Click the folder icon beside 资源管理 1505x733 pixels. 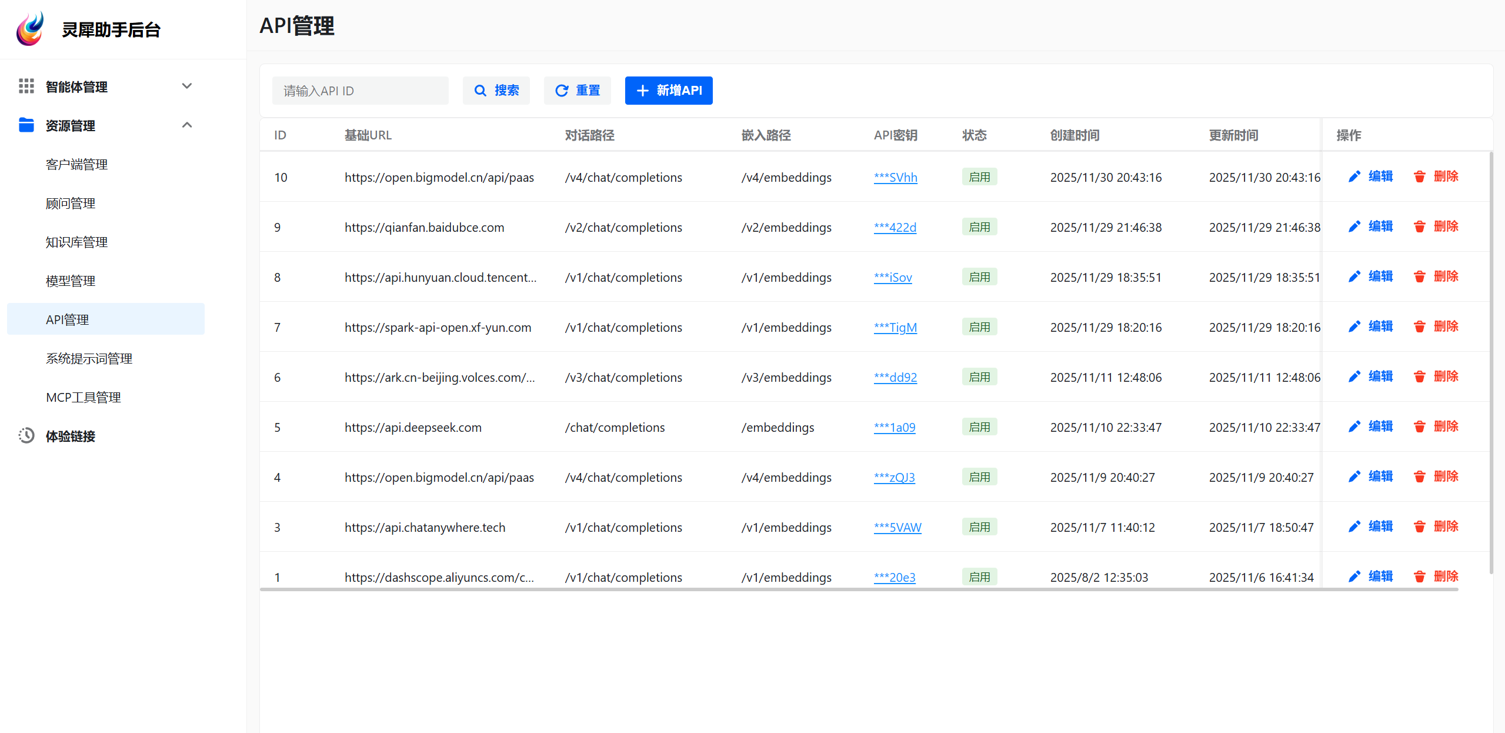click(x=26, y=125)
